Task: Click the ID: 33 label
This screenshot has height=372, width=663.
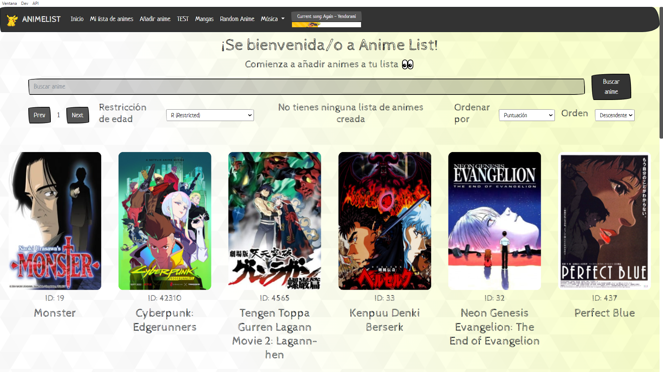Action: [385, 298]
